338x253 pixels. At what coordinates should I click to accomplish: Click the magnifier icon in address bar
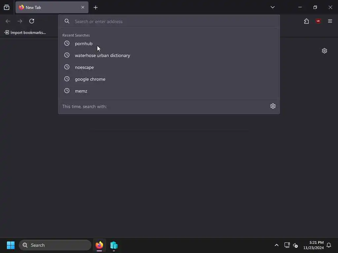coord(67,21)
